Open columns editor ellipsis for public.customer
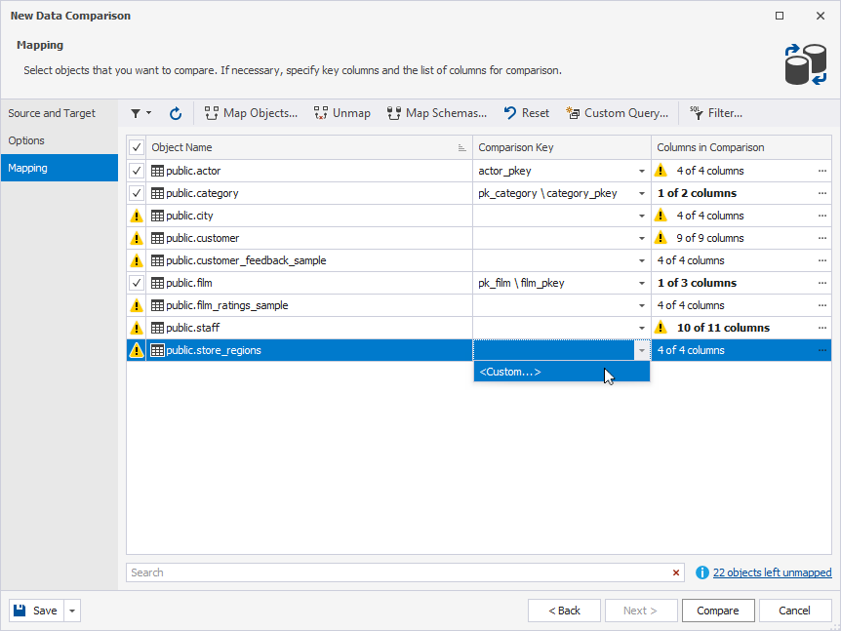Image resolution: width=841 pixels, height=631 pixels. click(822, 238)
